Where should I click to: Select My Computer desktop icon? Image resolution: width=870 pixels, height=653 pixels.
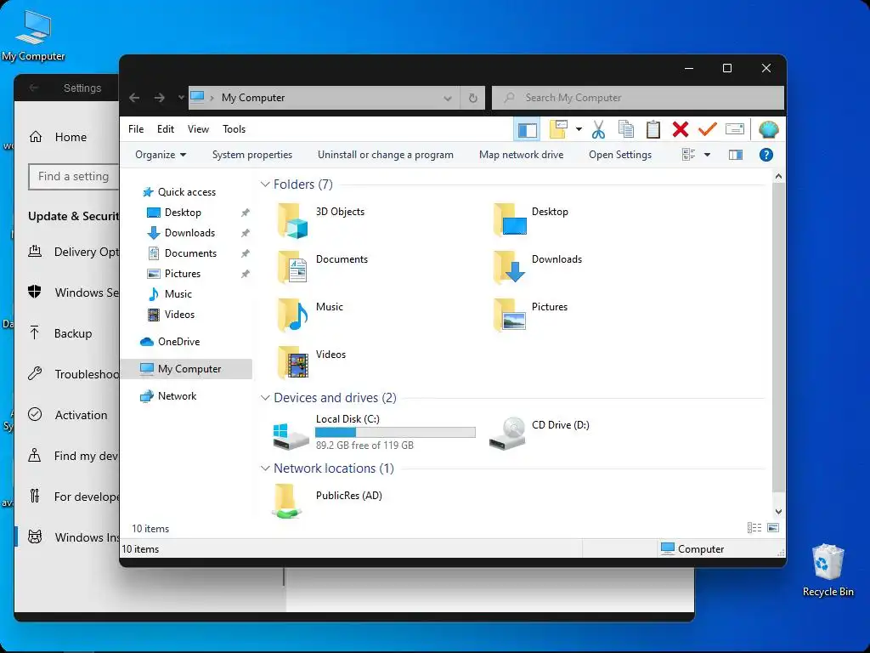coord(33,36)
